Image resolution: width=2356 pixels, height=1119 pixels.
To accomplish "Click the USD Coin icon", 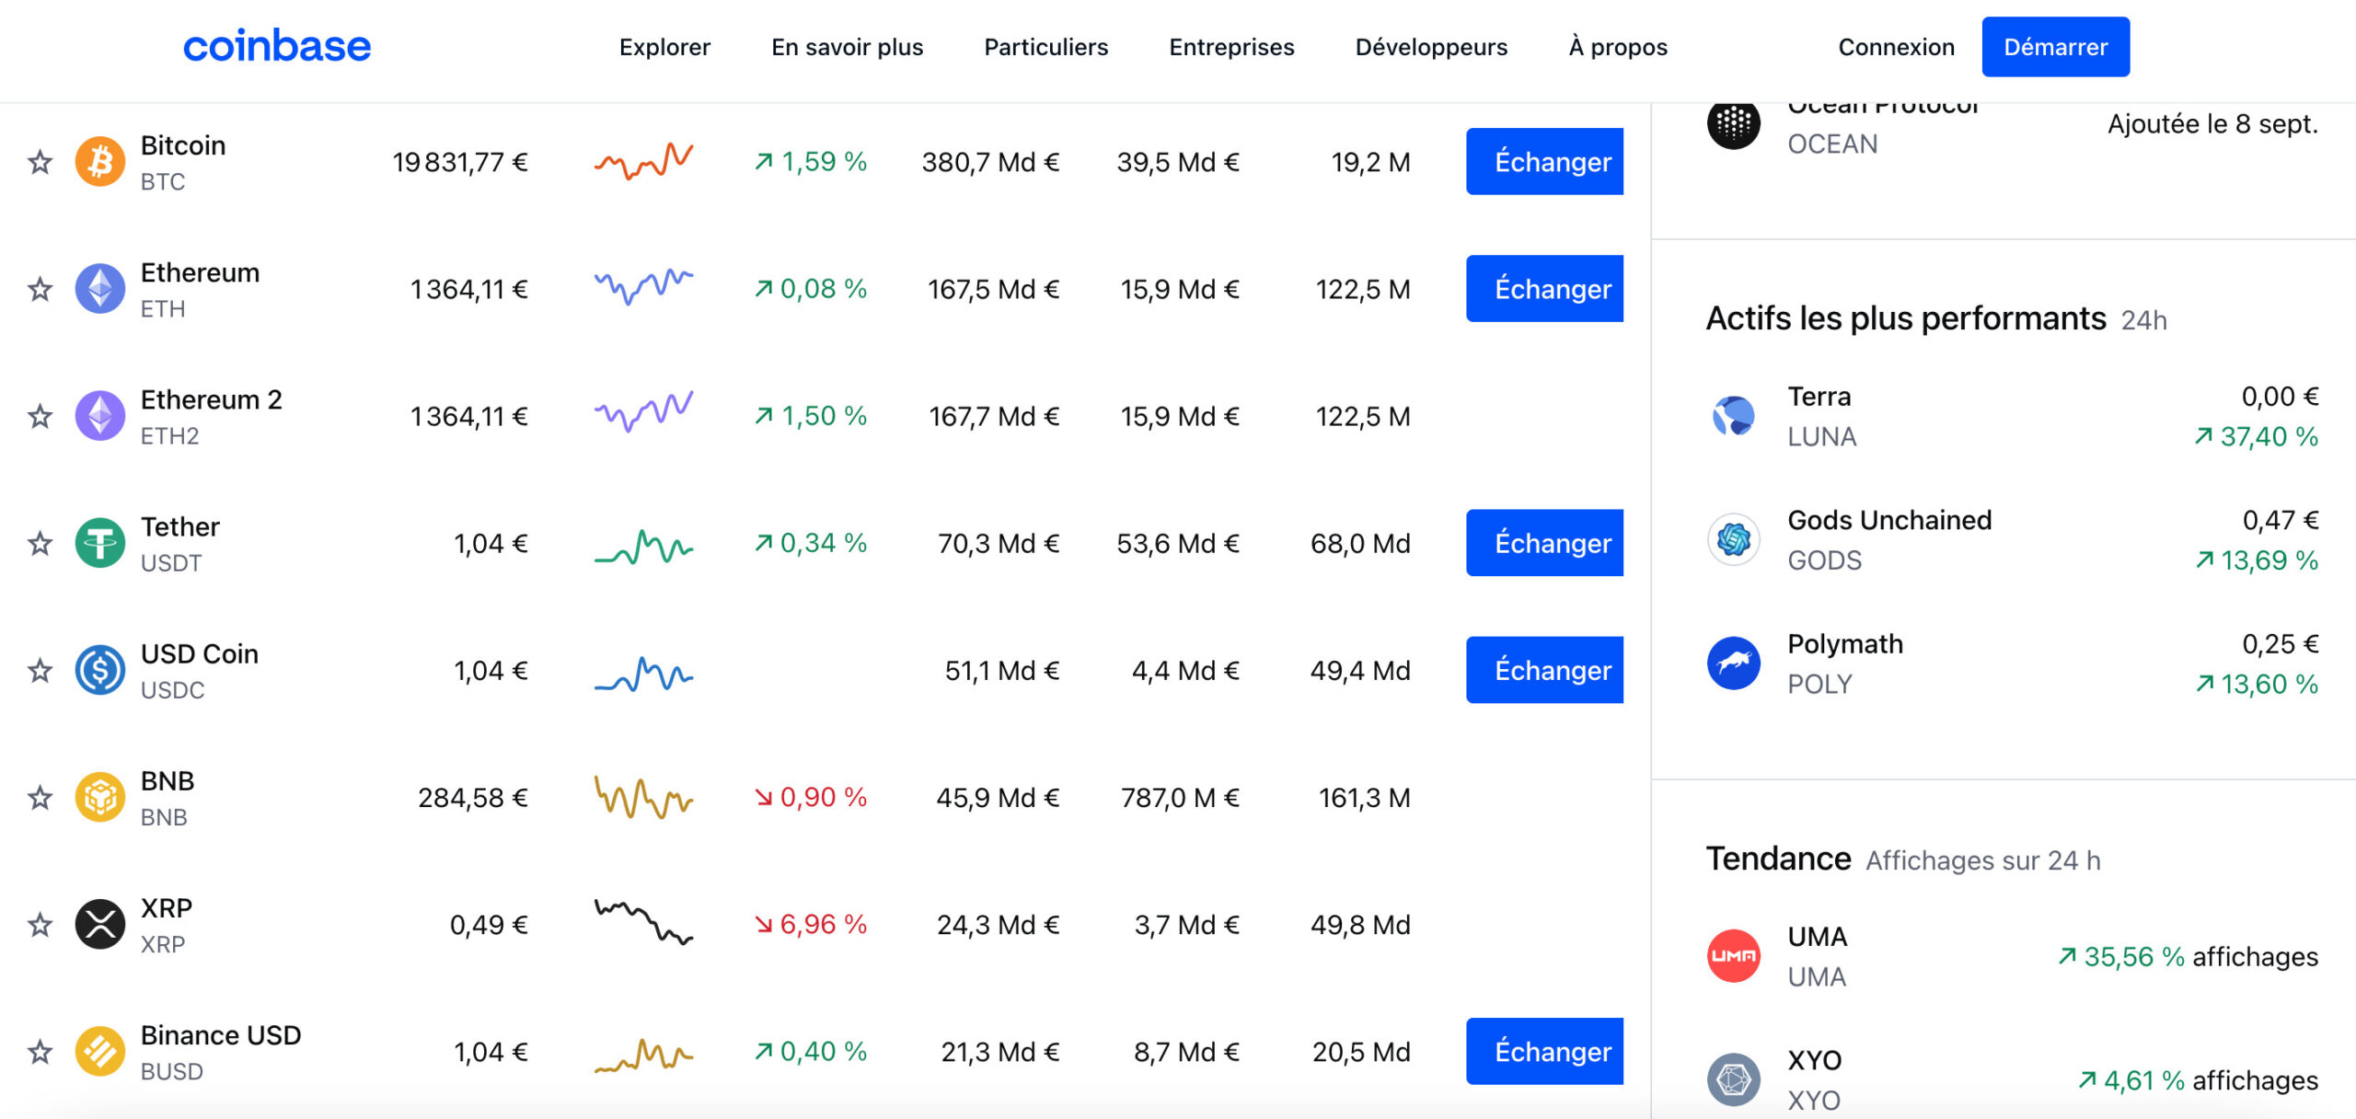I will coord(100,670).
